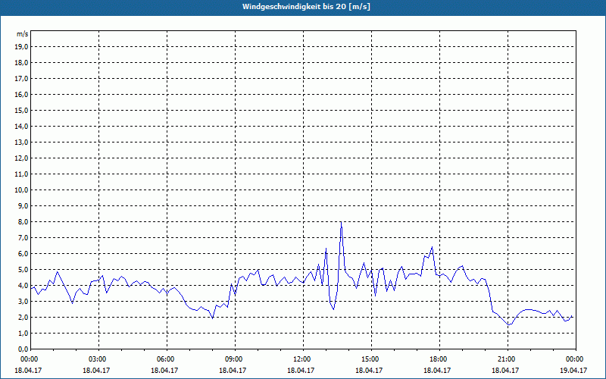The image size is (606, 379).
Task: Select the "09:00" time axis label
Action: 235,359
